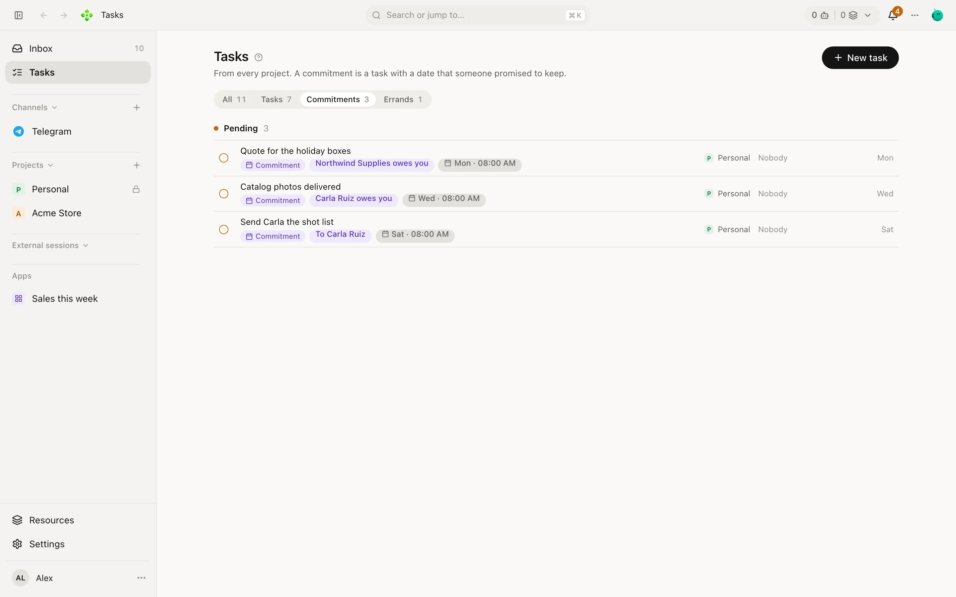Open the Sales this week app
The width and height of the screenshot is (956, 597).
tap(78, 298)
